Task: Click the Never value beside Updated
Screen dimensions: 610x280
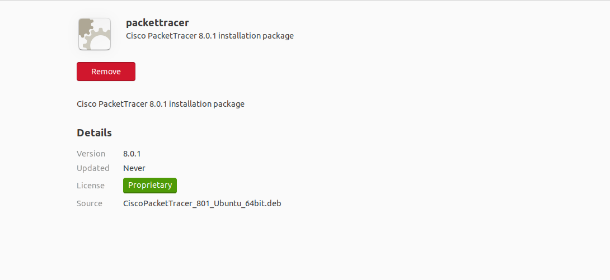Action: pos(134,168)
